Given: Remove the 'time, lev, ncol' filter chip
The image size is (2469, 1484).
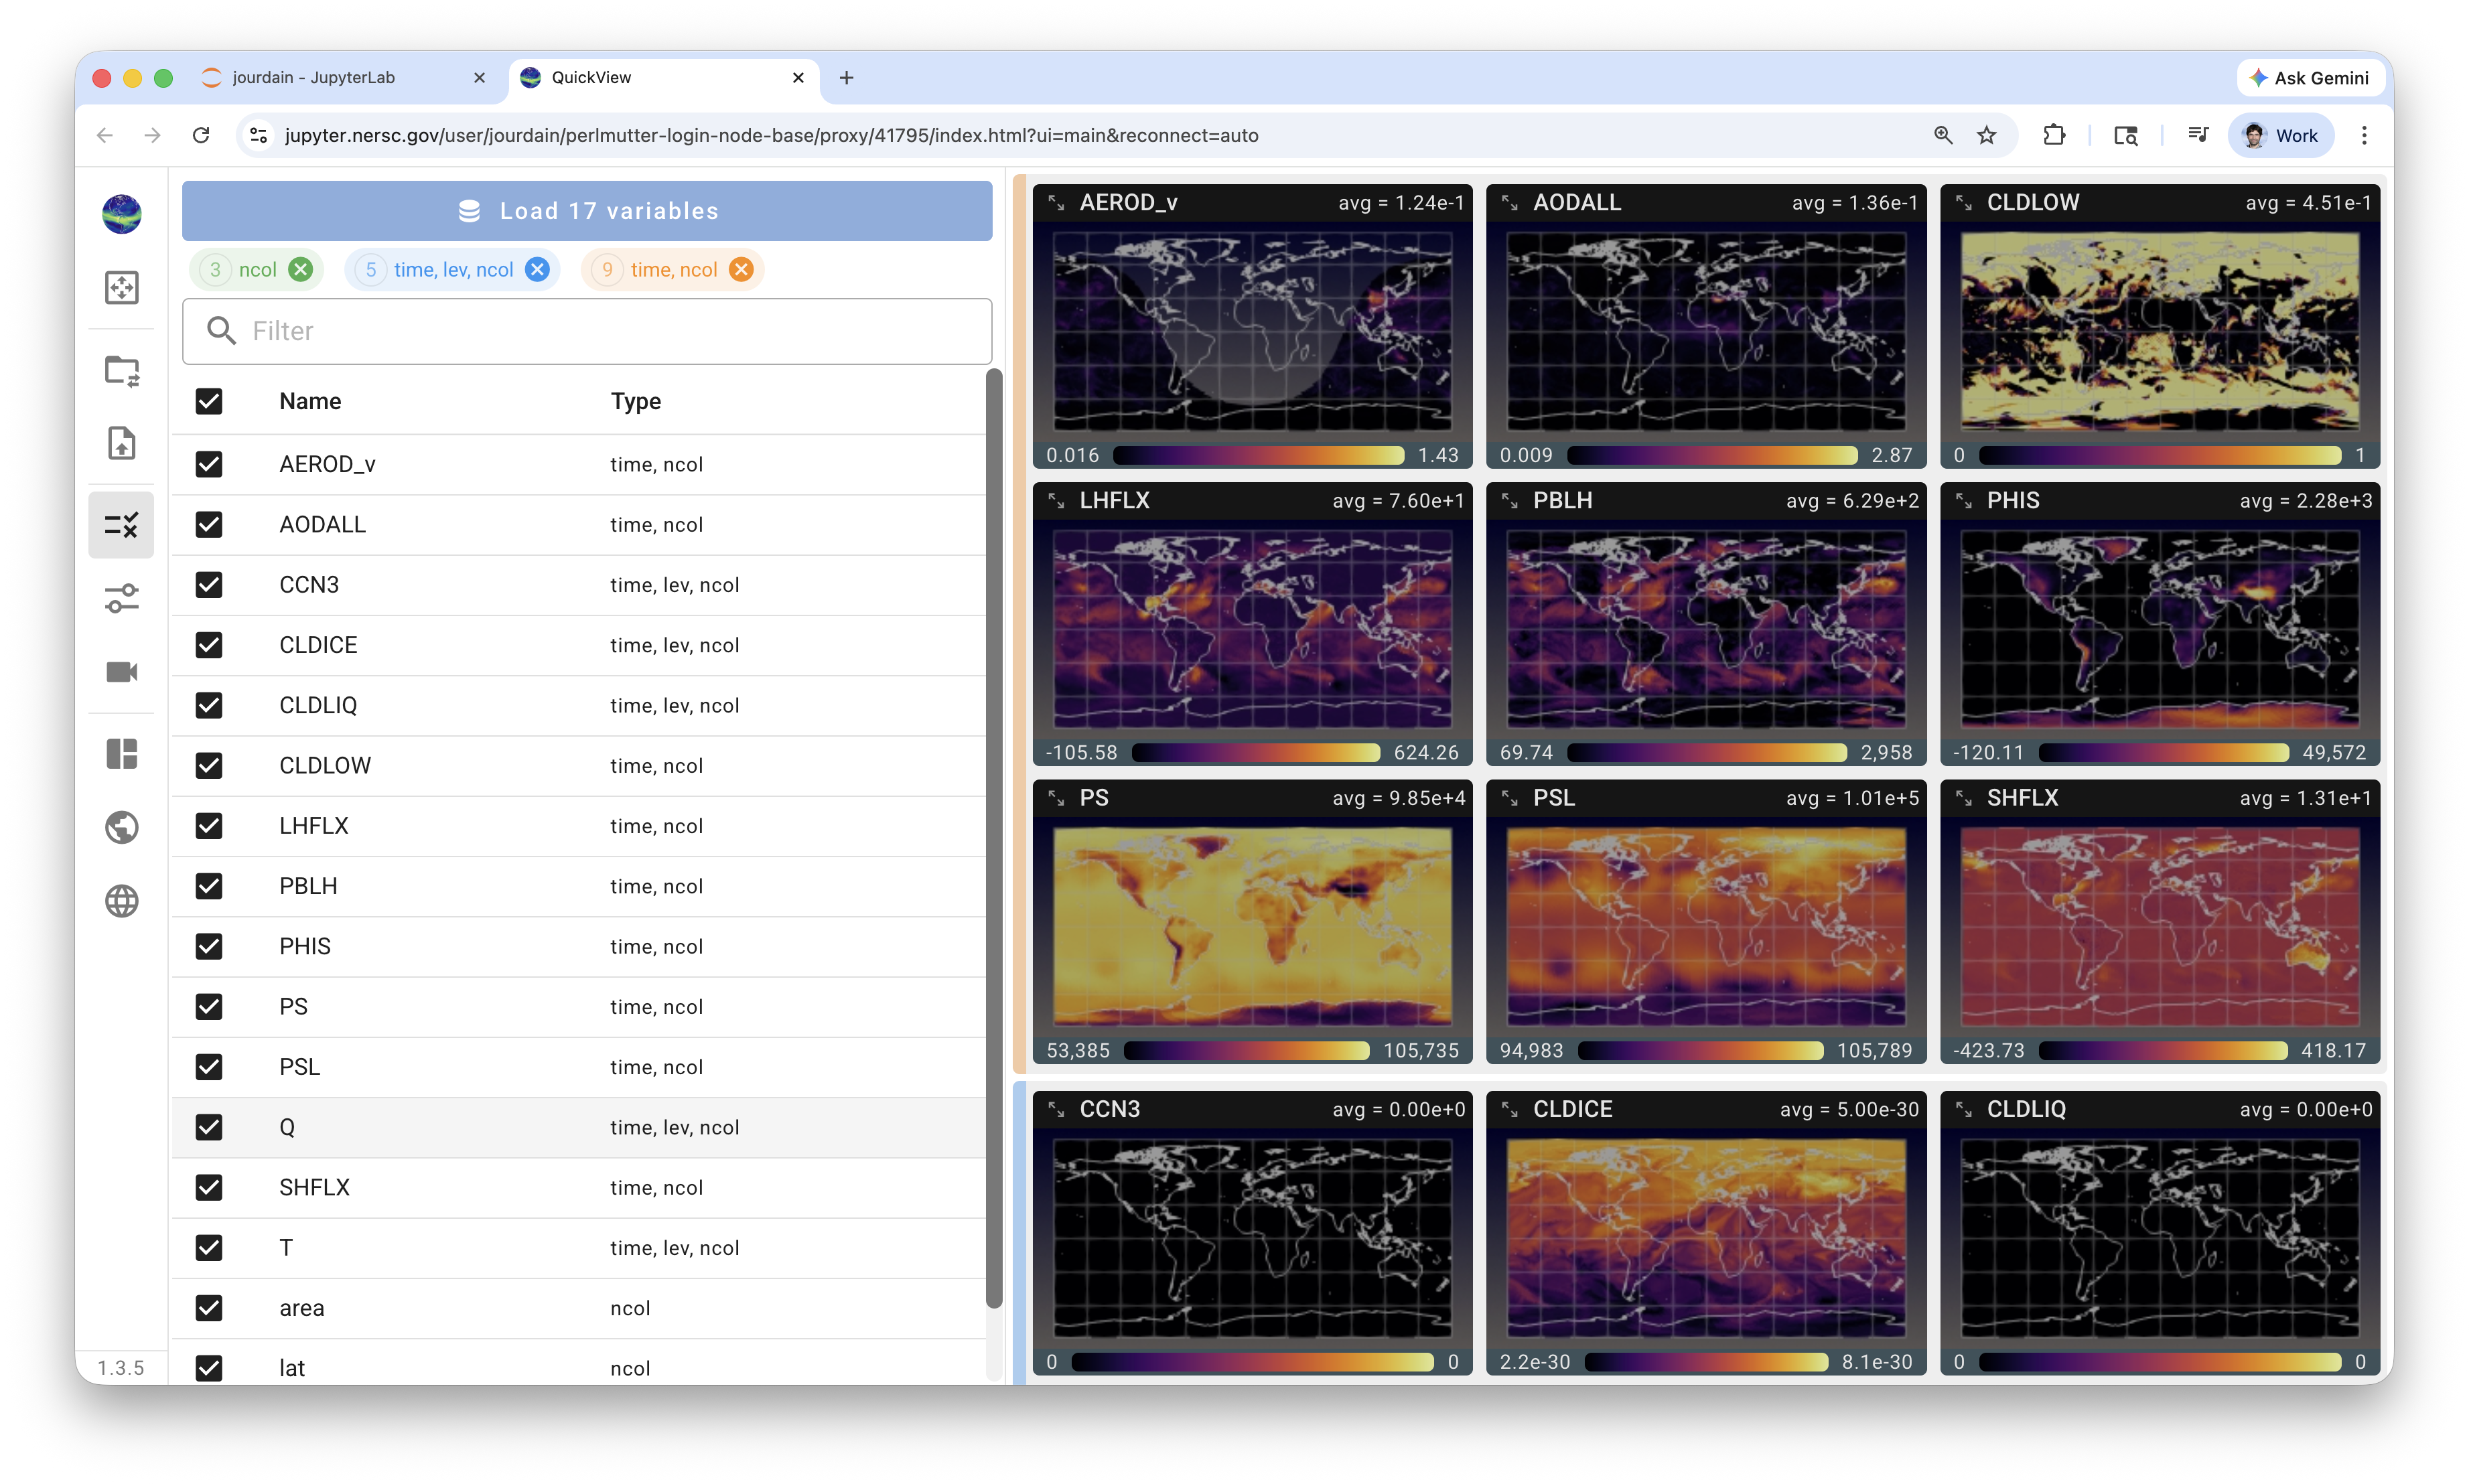Looking at the screenshot, I should [x=537, y=270].
